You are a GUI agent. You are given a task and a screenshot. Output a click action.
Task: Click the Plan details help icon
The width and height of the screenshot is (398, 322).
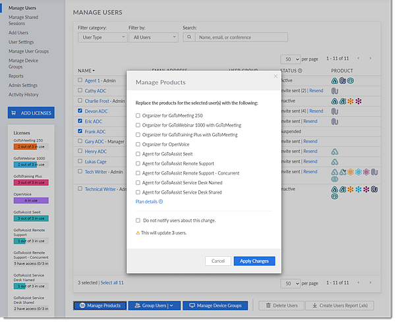161,201
